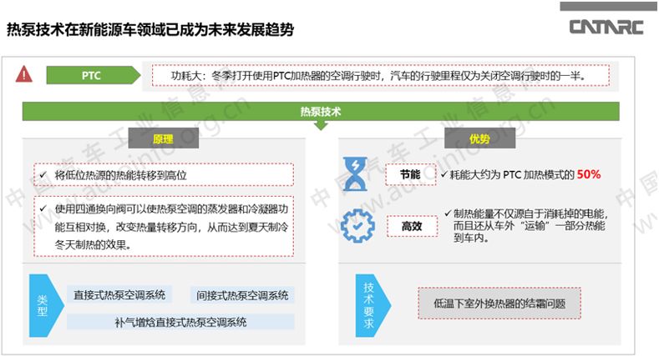The image size is (659, 356).
Task: Click the green 热泵技术 banner
Action: click(321, 112)
